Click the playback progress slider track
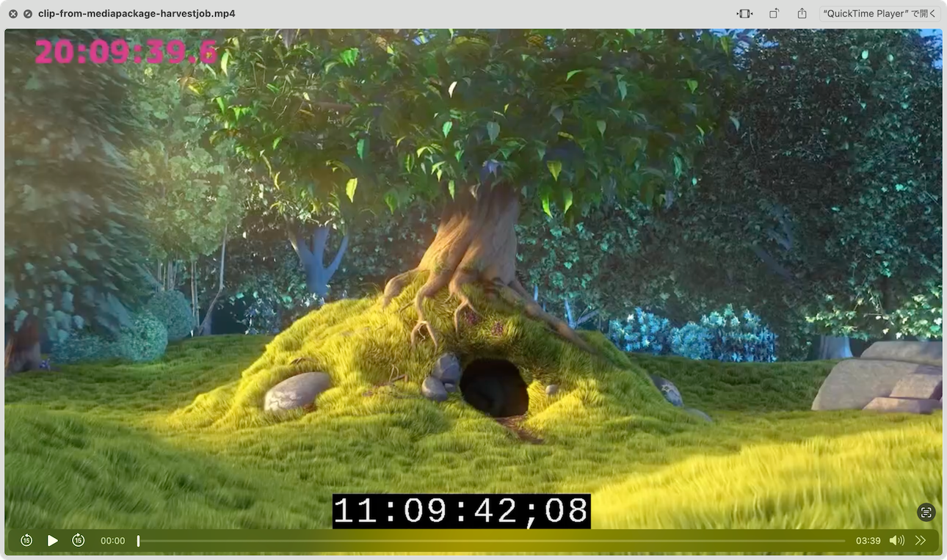The width and height of the screenshot is (947, 560). pos(491,541)
